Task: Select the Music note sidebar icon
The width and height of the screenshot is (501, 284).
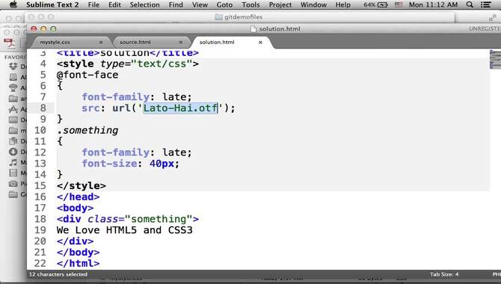Action: pos(13,162)
